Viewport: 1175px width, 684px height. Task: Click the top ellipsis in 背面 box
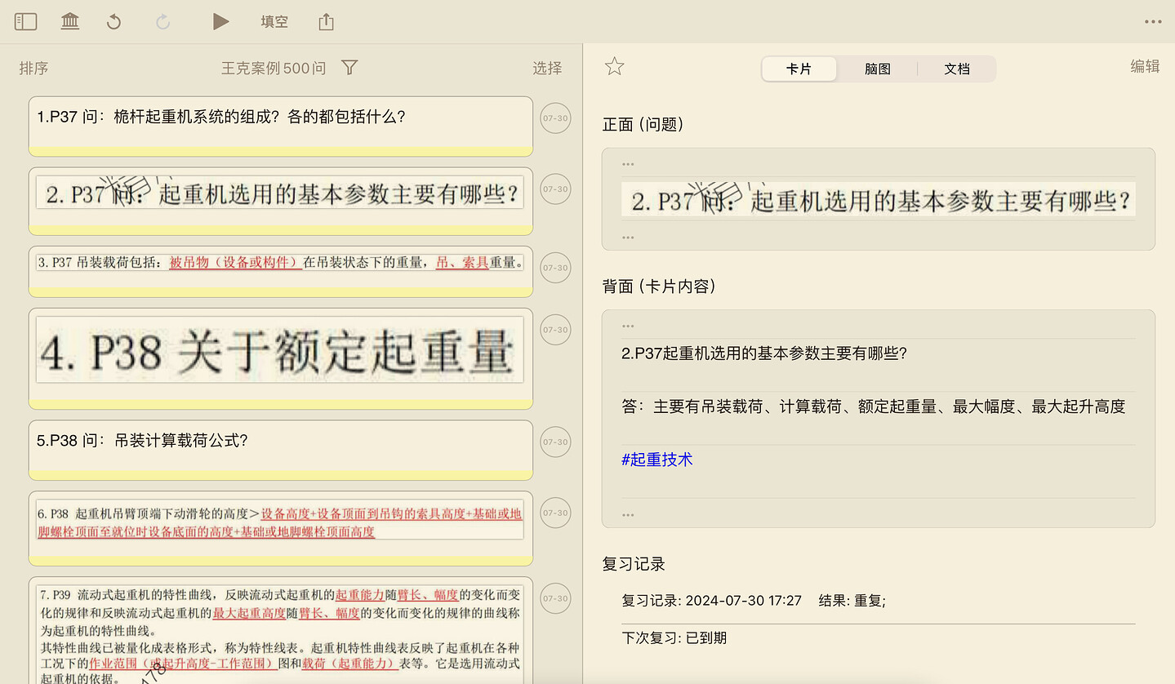(x=628, y=326)
